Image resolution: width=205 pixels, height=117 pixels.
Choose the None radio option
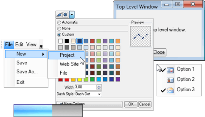coord(59,28)
